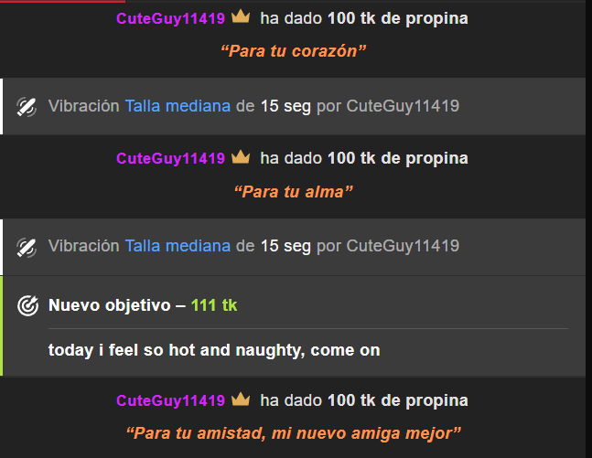The height and width of the screenshot is (458, 592).
Task: Click the orange message 'Para tu alma'
Action: tap(294, 192)
